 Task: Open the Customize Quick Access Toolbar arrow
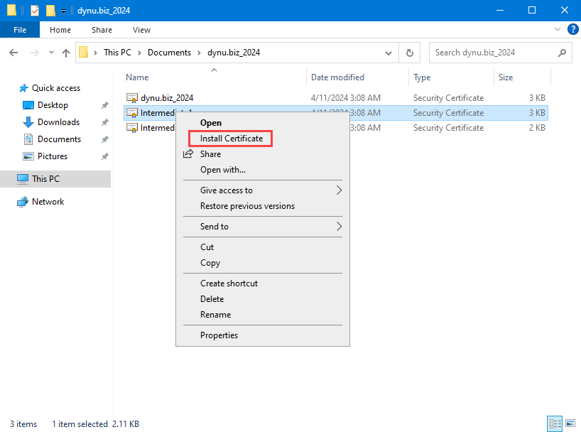click(63, 11)
